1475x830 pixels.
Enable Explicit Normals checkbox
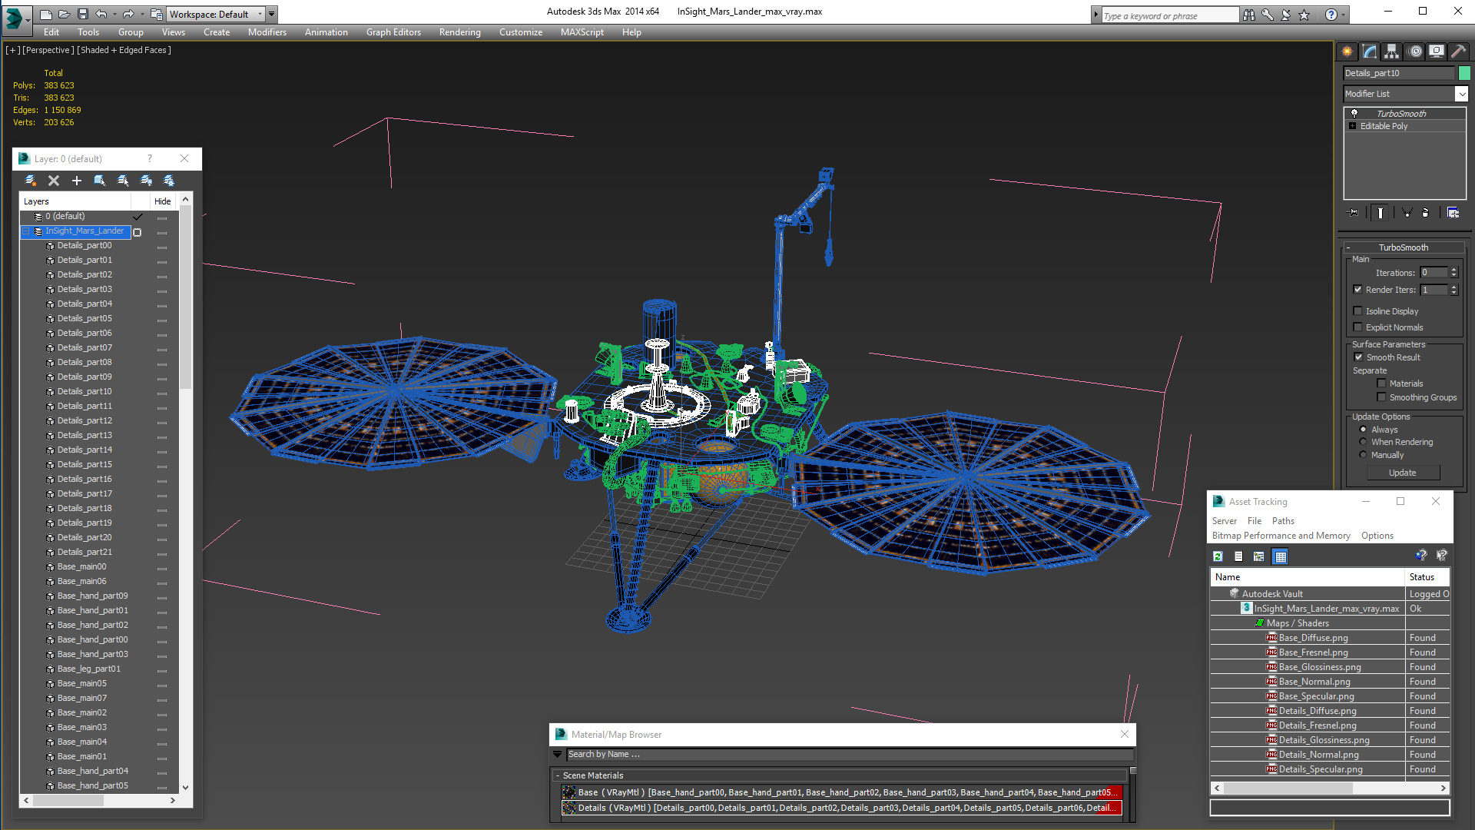click(x=1358, y=327)
